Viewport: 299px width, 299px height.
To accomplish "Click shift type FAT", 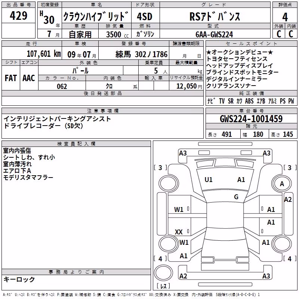I will 11,78.
